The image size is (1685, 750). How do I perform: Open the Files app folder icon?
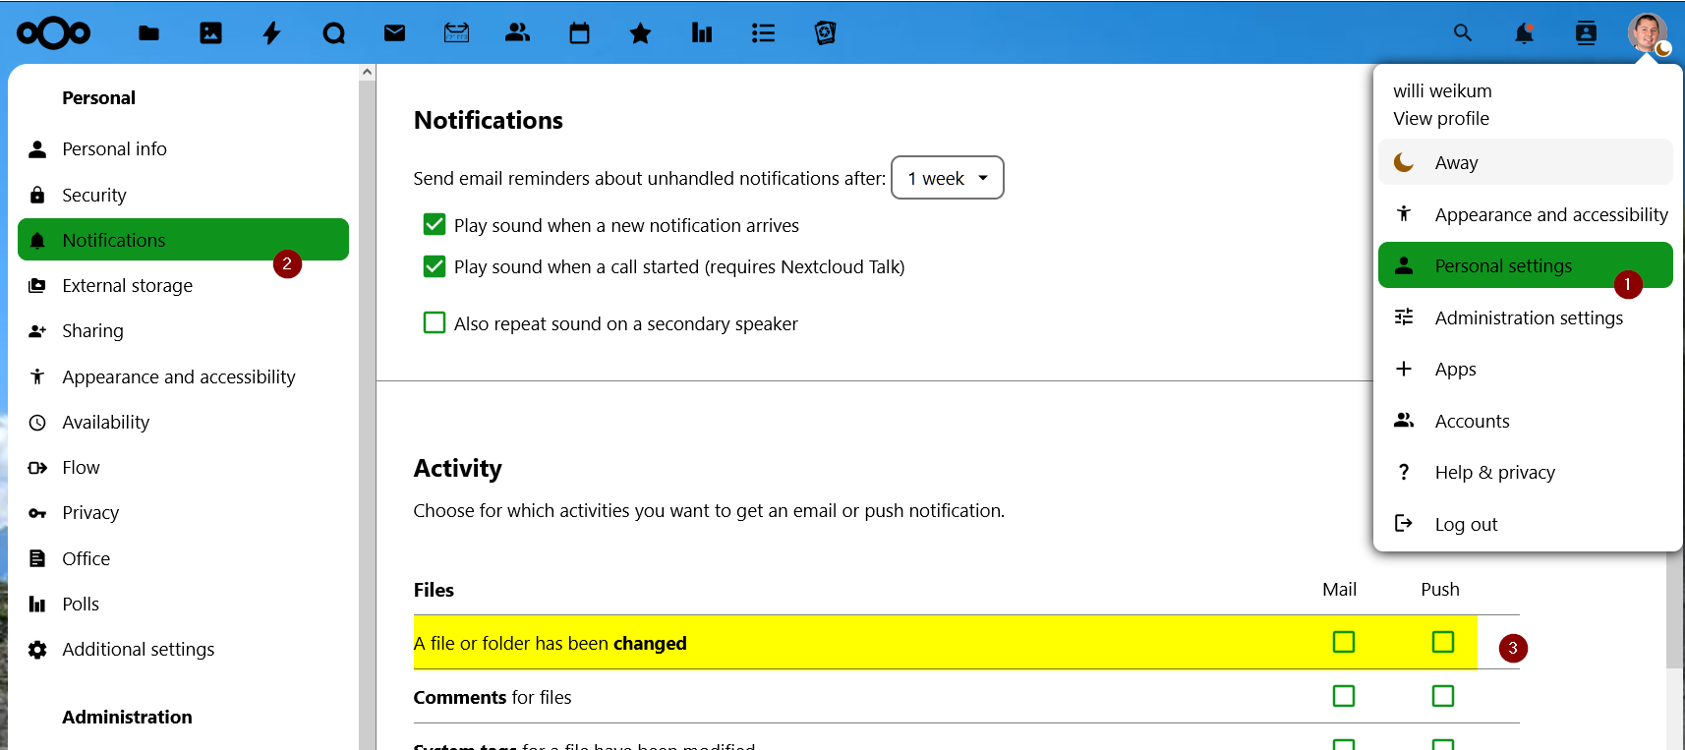pyautogui.click(x=148, y=33)
